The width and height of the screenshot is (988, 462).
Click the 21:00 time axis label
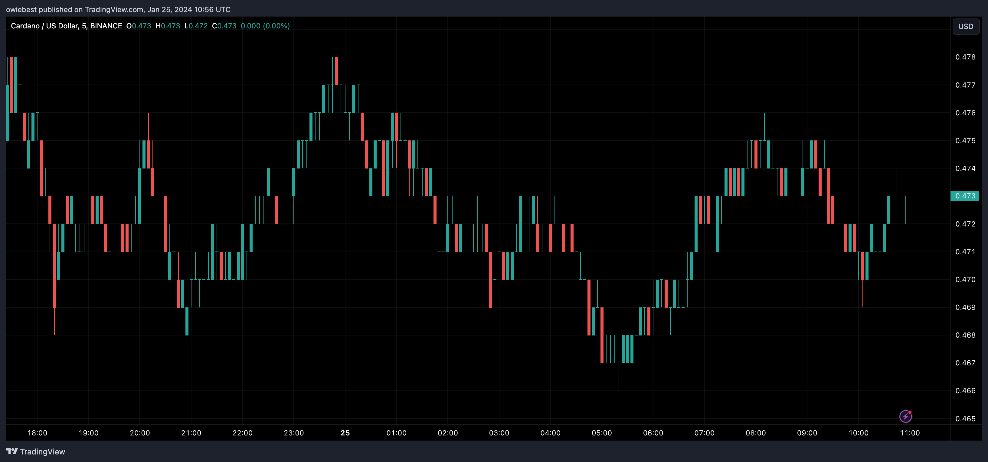pos(191,433)
